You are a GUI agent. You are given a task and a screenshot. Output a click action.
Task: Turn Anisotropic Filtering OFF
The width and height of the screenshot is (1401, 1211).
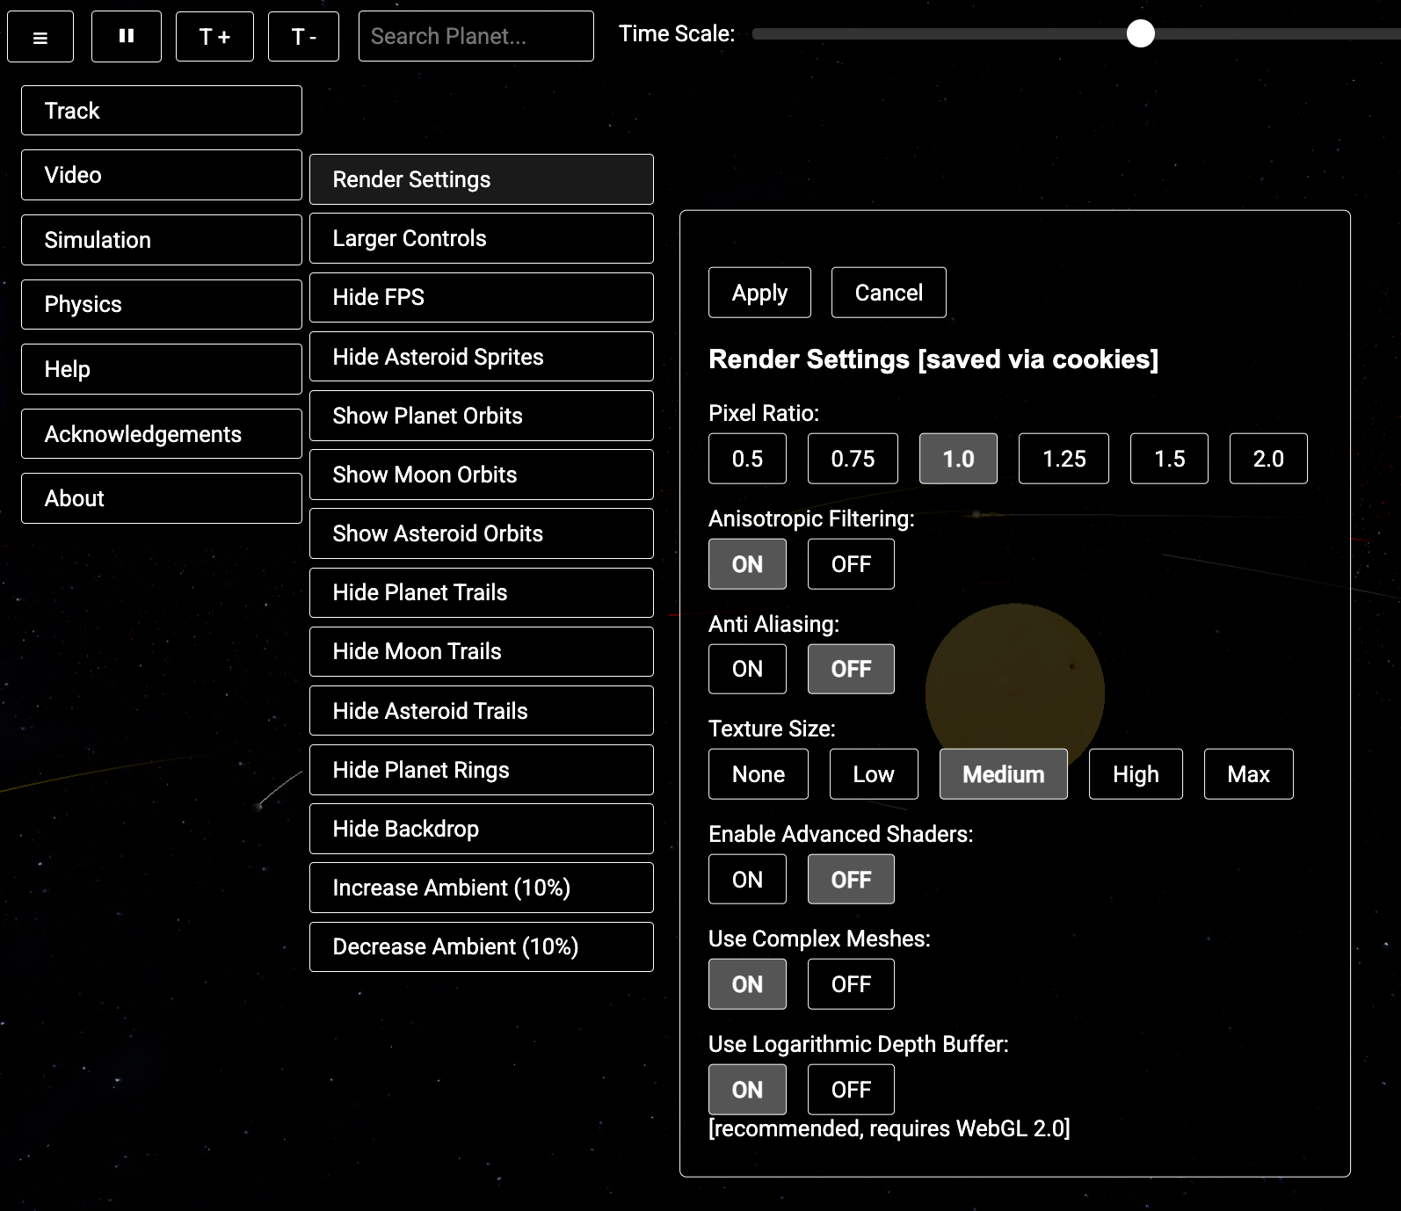(x=851, y=564)
